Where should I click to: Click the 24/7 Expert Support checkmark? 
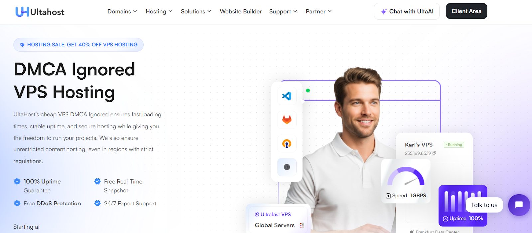pos(97,203)
